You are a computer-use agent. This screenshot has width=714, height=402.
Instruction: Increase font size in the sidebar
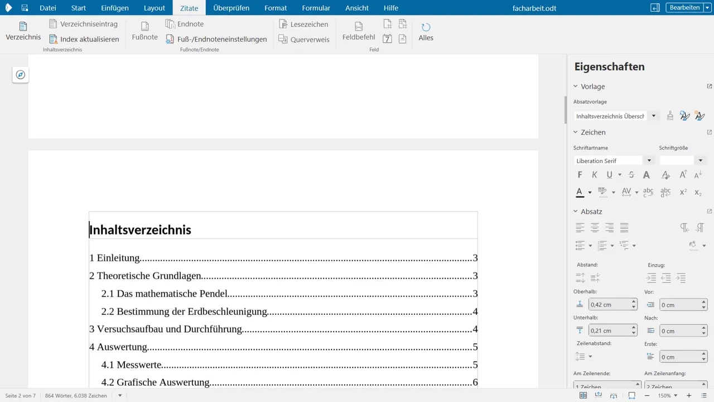(x=683, y=175)
